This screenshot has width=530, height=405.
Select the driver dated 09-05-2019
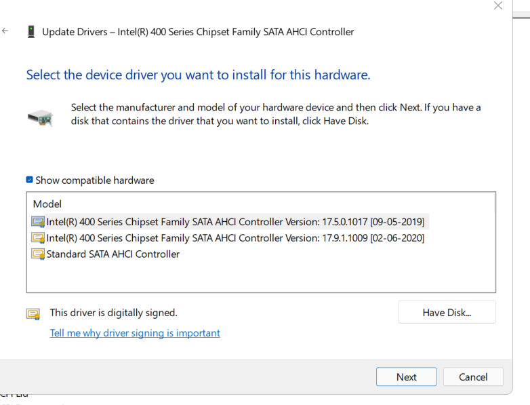(x=235, y=221)
